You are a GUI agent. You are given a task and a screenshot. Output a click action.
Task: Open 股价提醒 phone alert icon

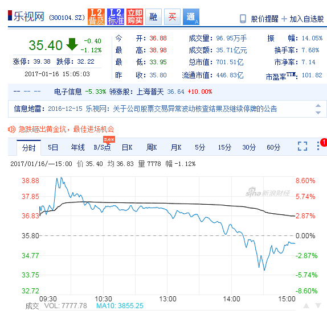coord(243,19)
